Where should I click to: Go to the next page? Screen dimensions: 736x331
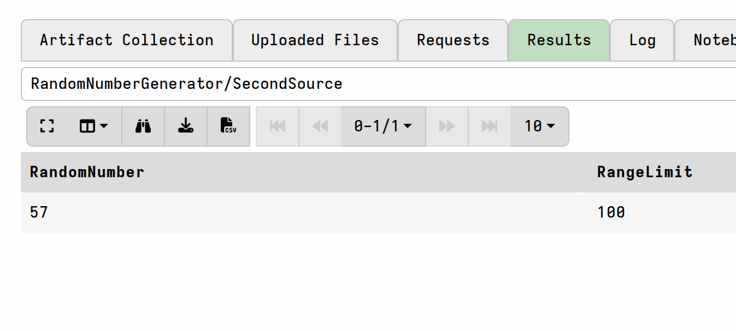coord(447,127)
